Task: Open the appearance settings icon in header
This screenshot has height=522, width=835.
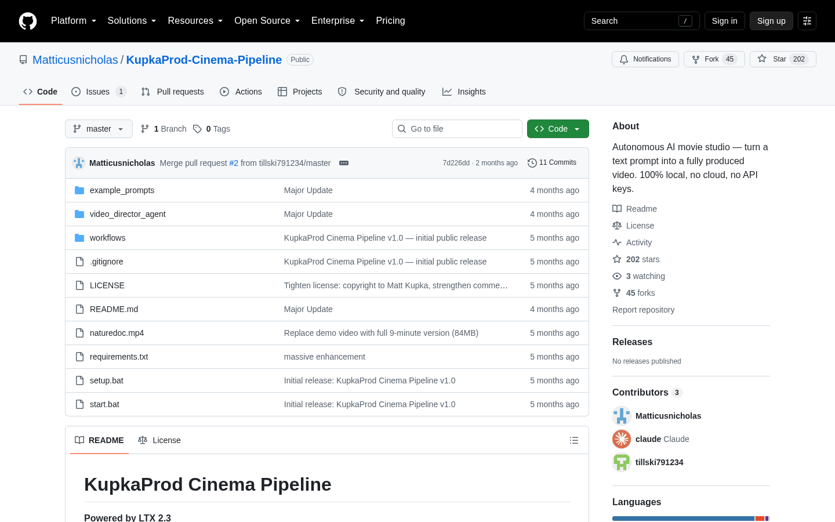Action: [x=807, y=21]
